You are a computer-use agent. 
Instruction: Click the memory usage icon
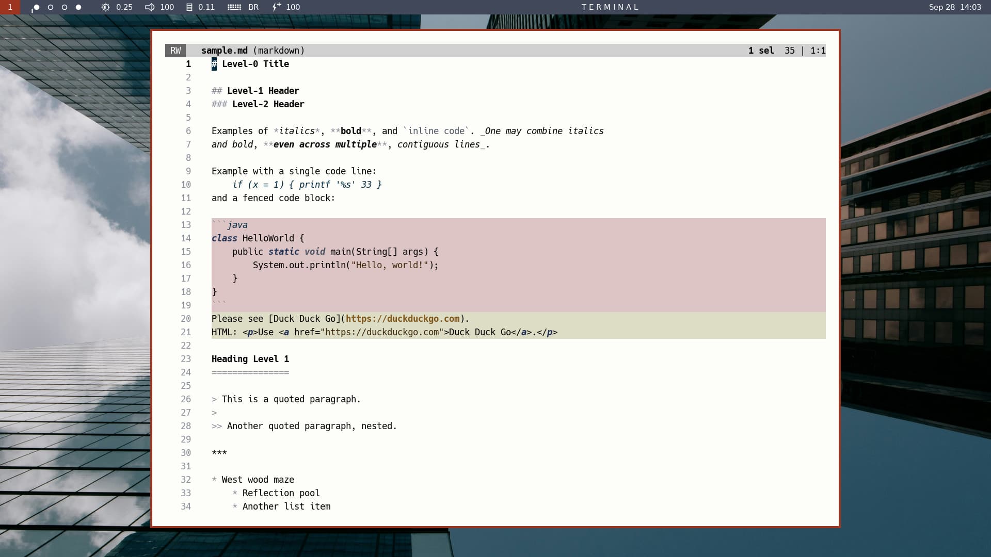[189, 7]
